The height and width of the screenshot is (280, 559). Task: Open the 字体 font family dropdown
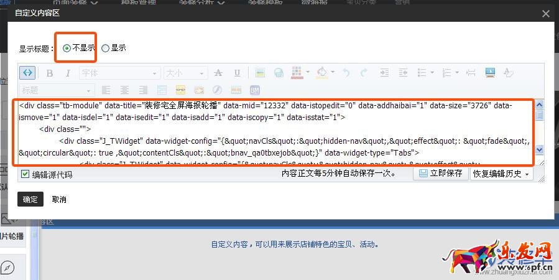point(119,73)
